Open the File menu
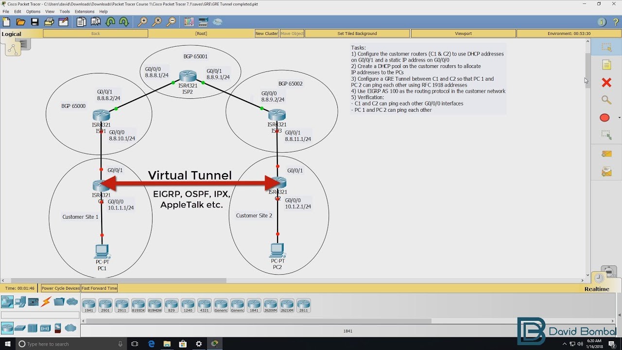 click(6, 11)
